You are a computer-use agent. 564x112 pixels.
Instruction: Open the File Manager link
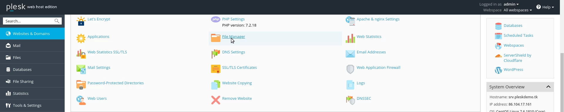coord(233,36)
